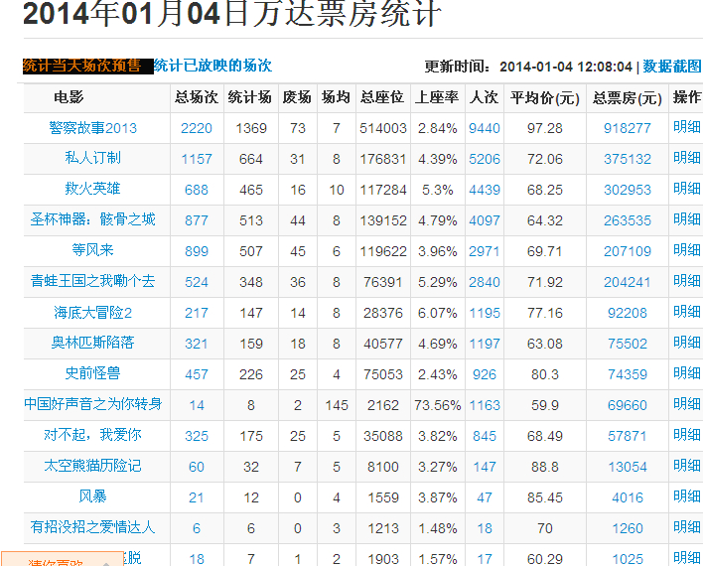Image resolution: width=703 pixels, height=566 pixels.
Task: Select average price 97.28
Action: click(545, 128)
